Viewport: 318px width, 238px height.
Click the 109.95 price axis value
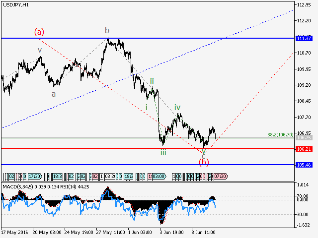tap(304, 69)
